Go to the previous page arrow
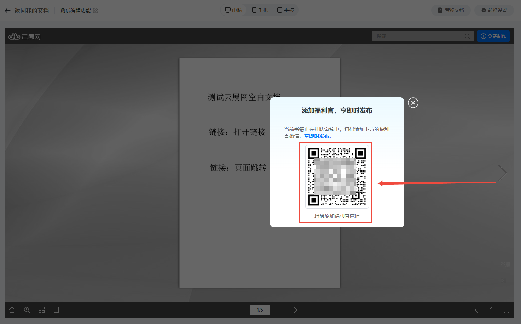The height and width of the screenshot is (324, 521). (241, 310)
